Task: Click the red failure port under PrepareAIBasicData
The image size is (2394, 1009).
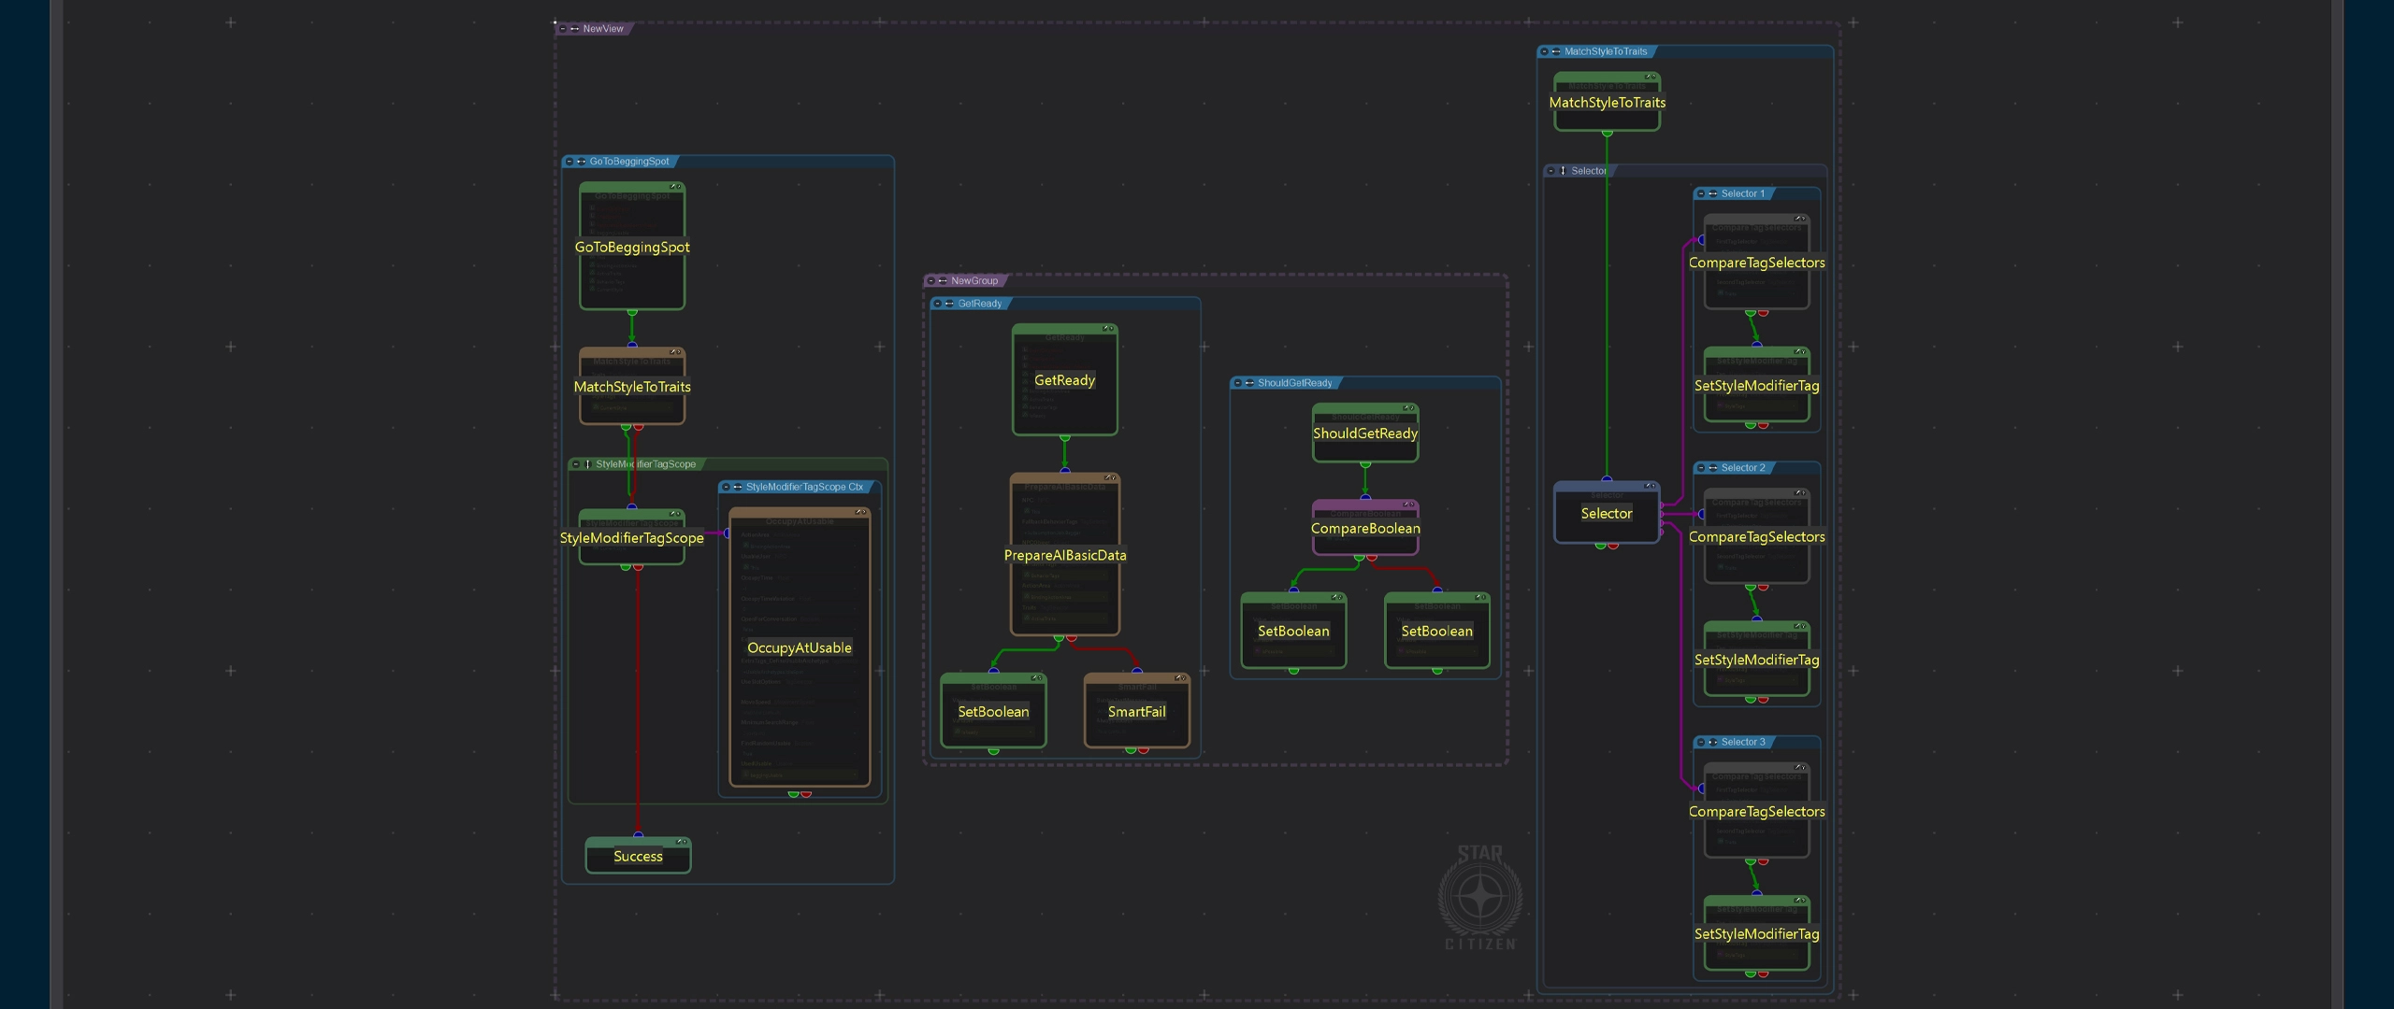Action: pyautogui.click(x=1071, y=640)
